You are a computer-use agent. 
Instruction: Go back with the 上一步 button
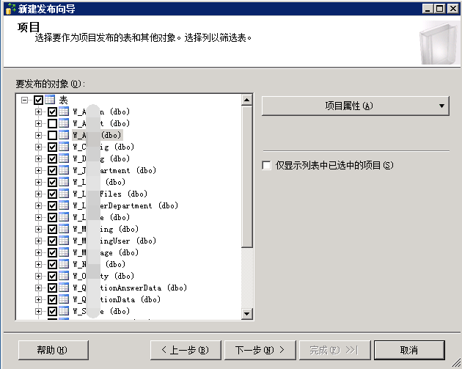(185, 349)
